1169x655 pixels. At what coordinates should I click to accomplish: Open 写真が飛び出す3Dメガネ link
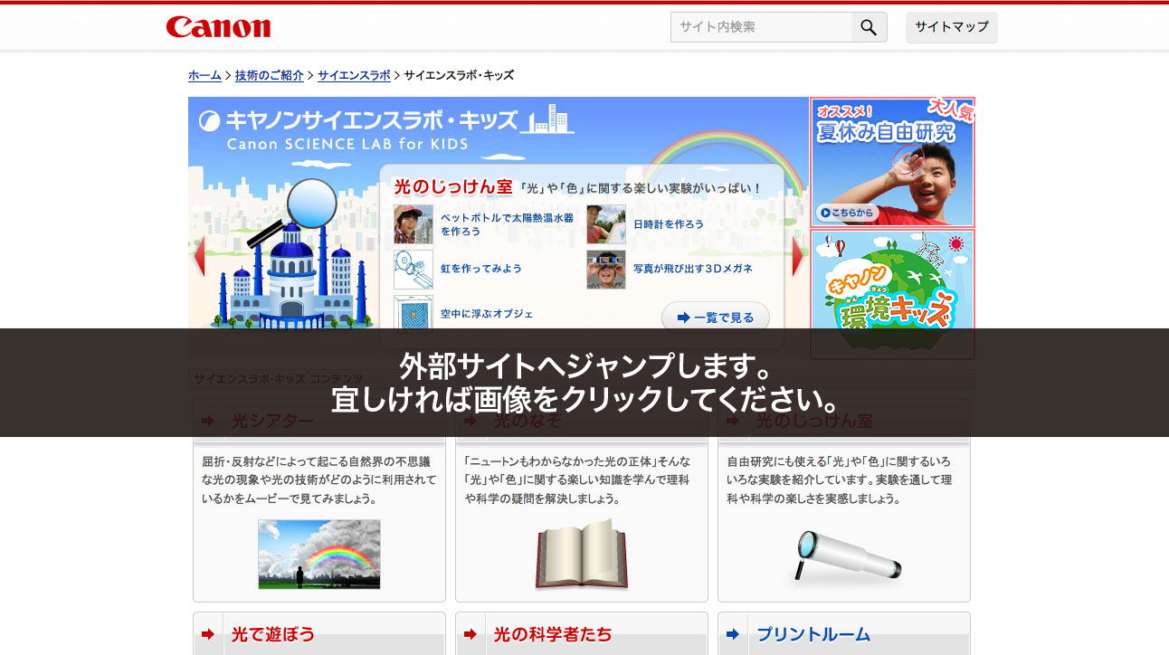(693, 269)
